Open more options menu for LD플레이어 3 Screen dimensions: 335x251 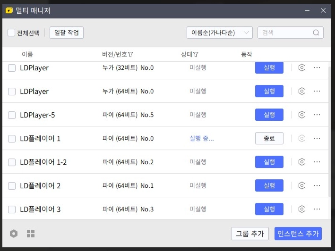click(x=317, y=209)
